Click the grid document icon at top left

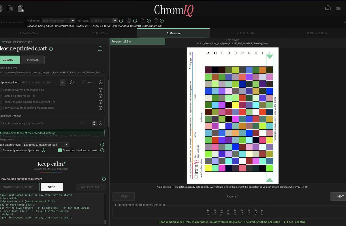pyautogui.click(x=10, y=8)
